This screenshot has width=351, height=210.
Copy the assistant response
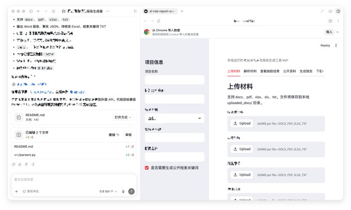click(13, 164)
